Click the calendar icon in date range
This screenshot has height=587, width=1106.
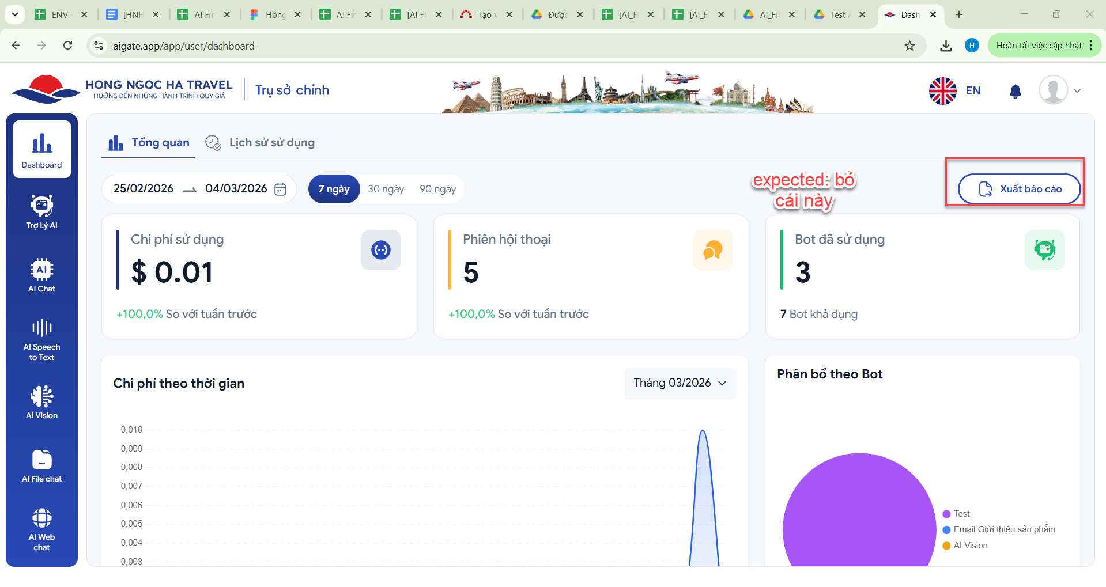280,189
